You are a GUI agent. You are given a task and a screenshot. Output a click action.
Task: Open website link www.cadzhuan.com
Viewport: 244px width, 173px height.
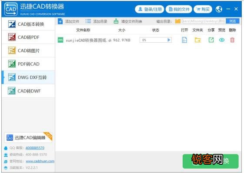(40, 161)
